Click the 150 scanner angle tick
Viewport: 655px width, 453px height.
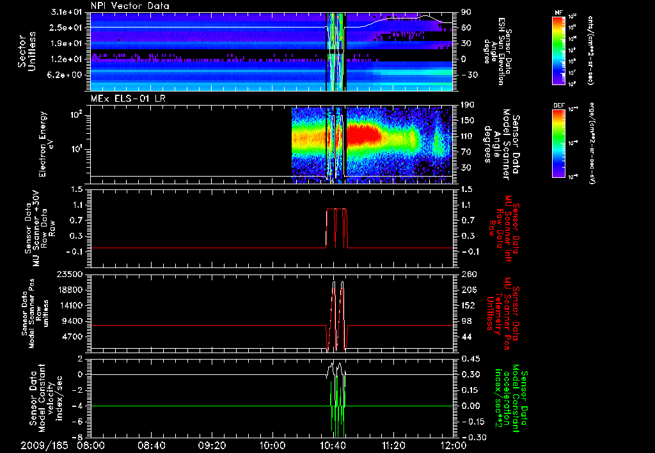click(469, 120)
